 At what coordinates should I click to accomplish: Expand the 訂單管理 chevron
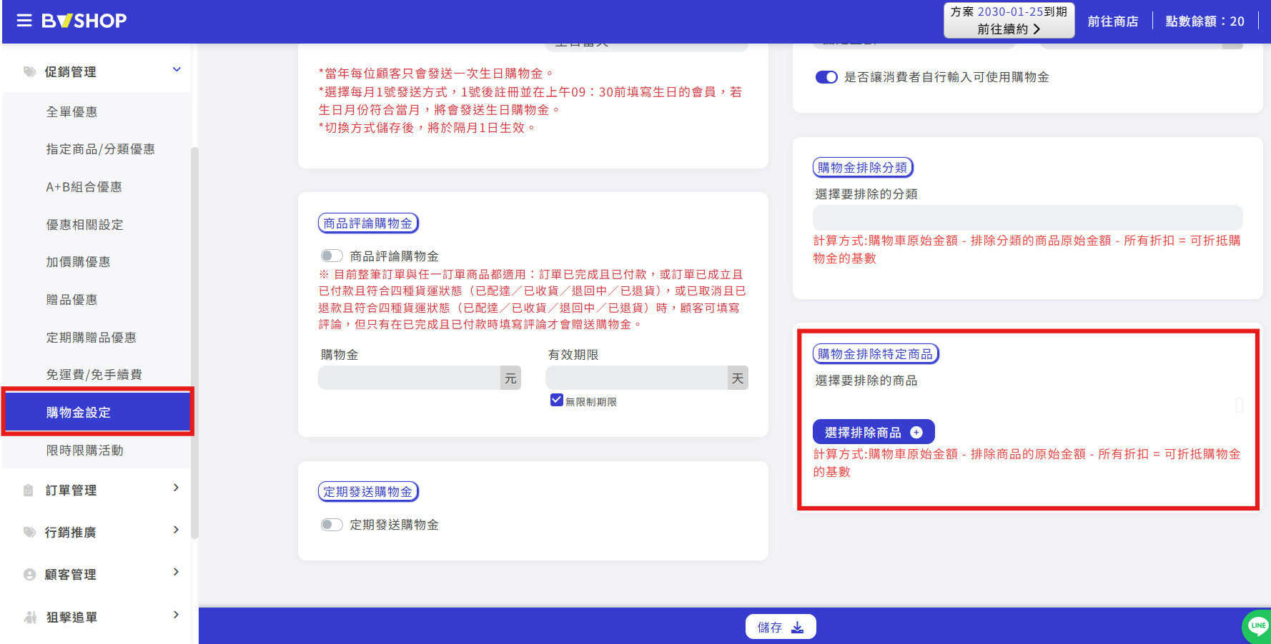[x=176, y=488]
